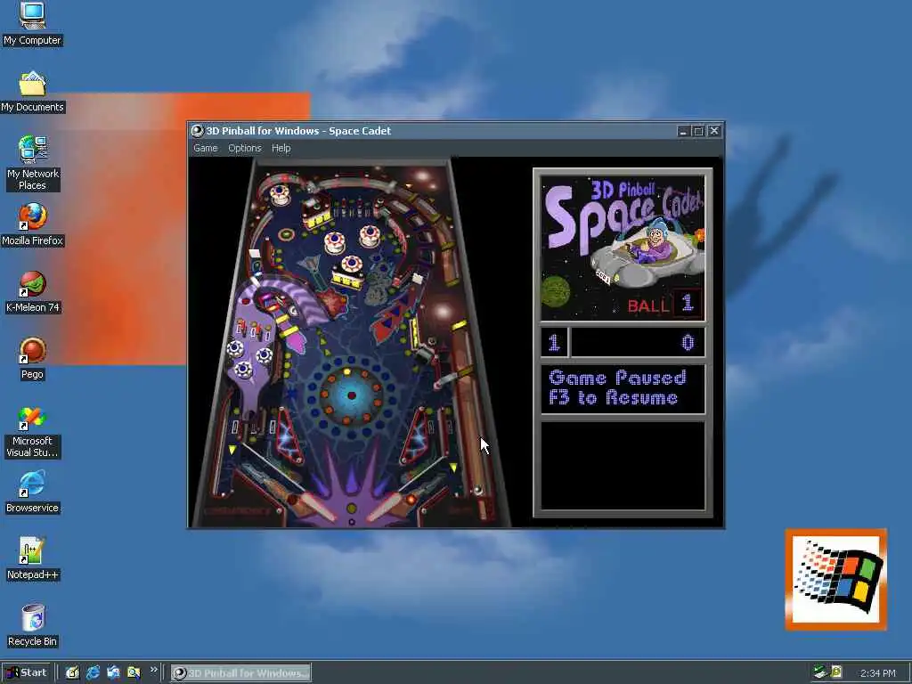The width and height of the screenshot is (912, 684).
Task: Launch Internet Explorer from Quick Launch
Action: coord(93,672)
